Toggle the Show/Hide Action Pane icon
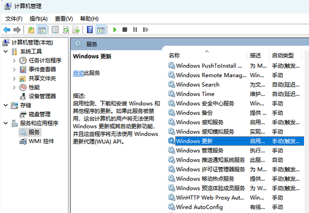The width and height of the screenshot is (309, 213). [101, 30]
